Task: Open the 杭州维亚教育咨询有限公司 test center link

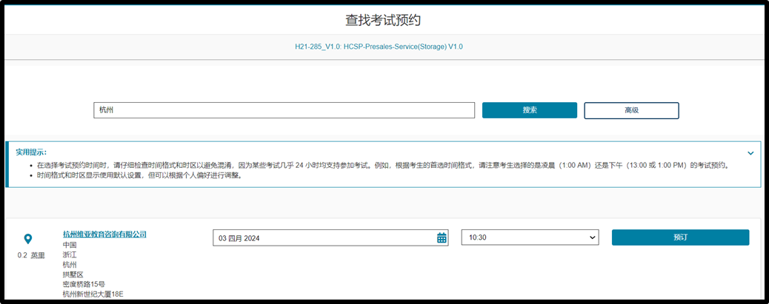Action: coord(104,234)
